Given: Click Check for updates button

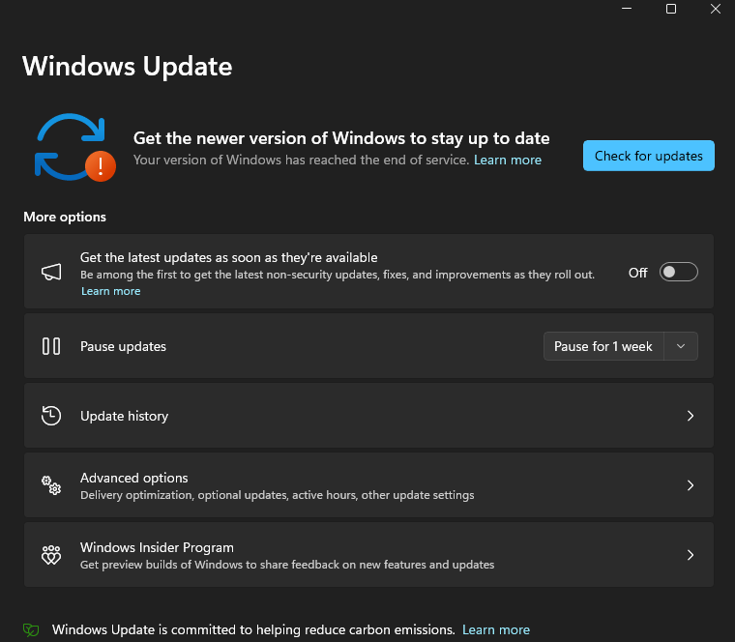Looking at the screenshot, I should coord(649,156).
